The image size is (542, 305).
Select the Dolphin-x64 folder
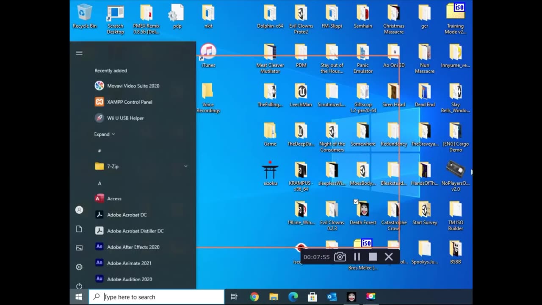270,17
